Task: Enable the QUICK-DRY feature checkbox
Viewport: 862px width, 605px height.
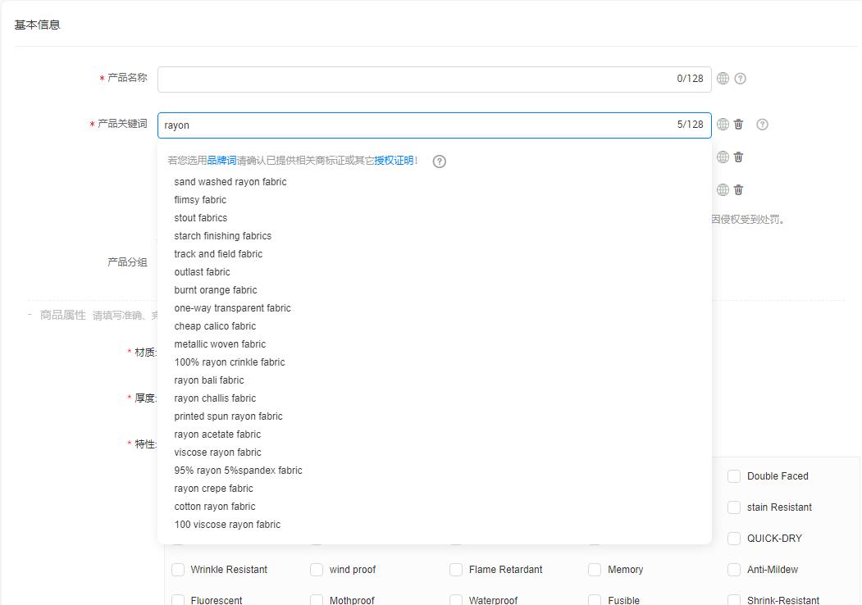Action: 734,539
